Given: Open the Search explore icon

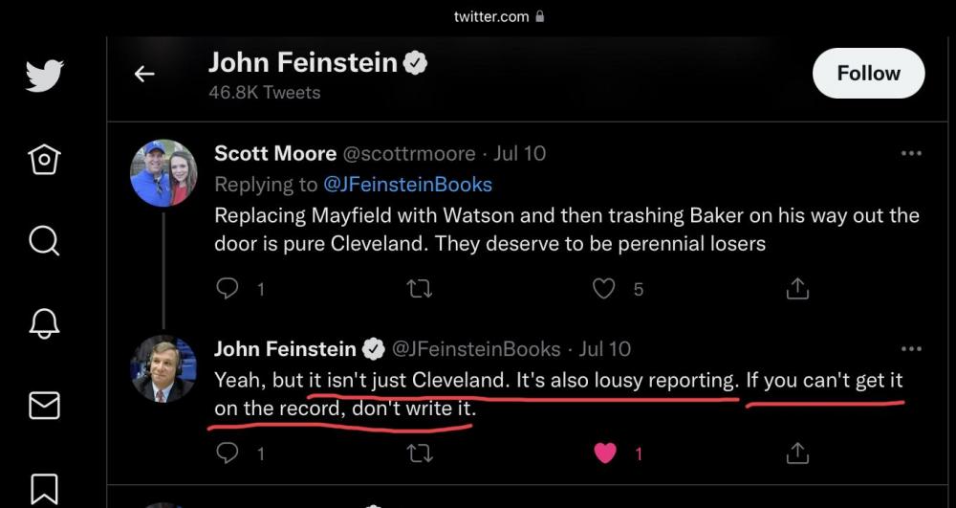Looking at the screenshot, I should pyautogui.click(x=44, y=240).
